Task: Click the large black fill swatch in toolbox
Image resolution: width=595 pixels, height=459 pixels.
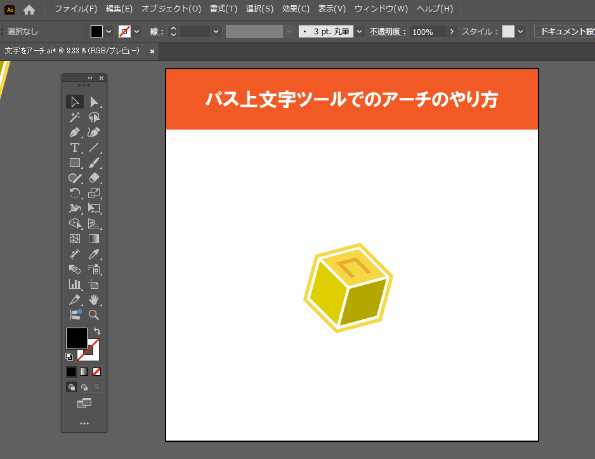Action: coord(76,338)
